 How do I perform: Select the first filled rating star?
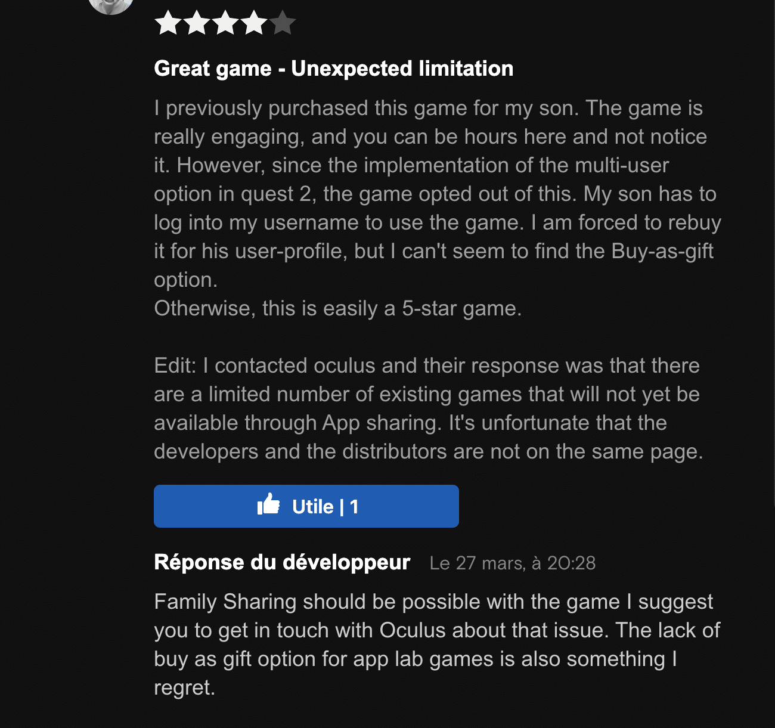(168, 24)
